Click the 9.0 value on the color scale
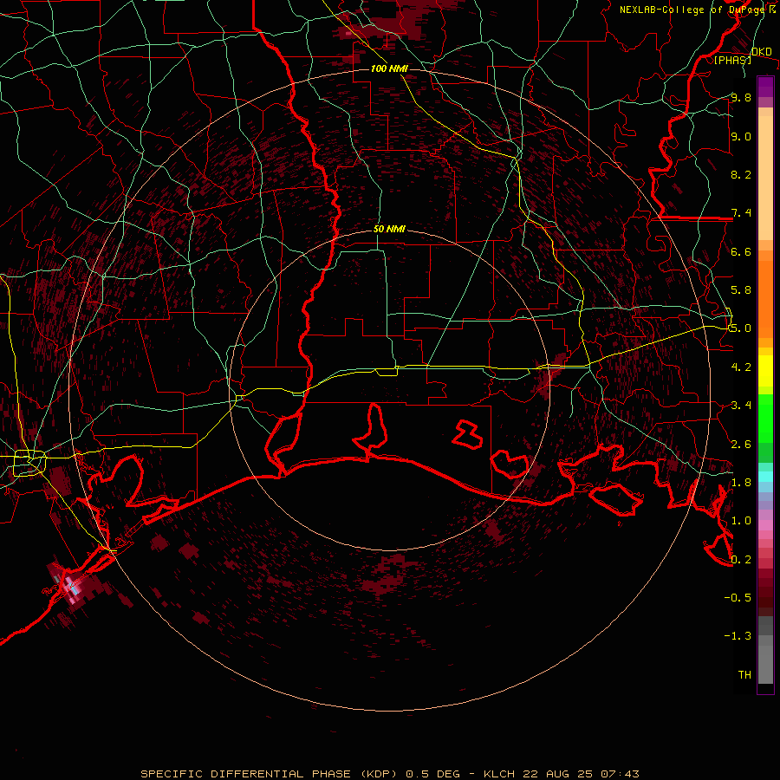 741,136
